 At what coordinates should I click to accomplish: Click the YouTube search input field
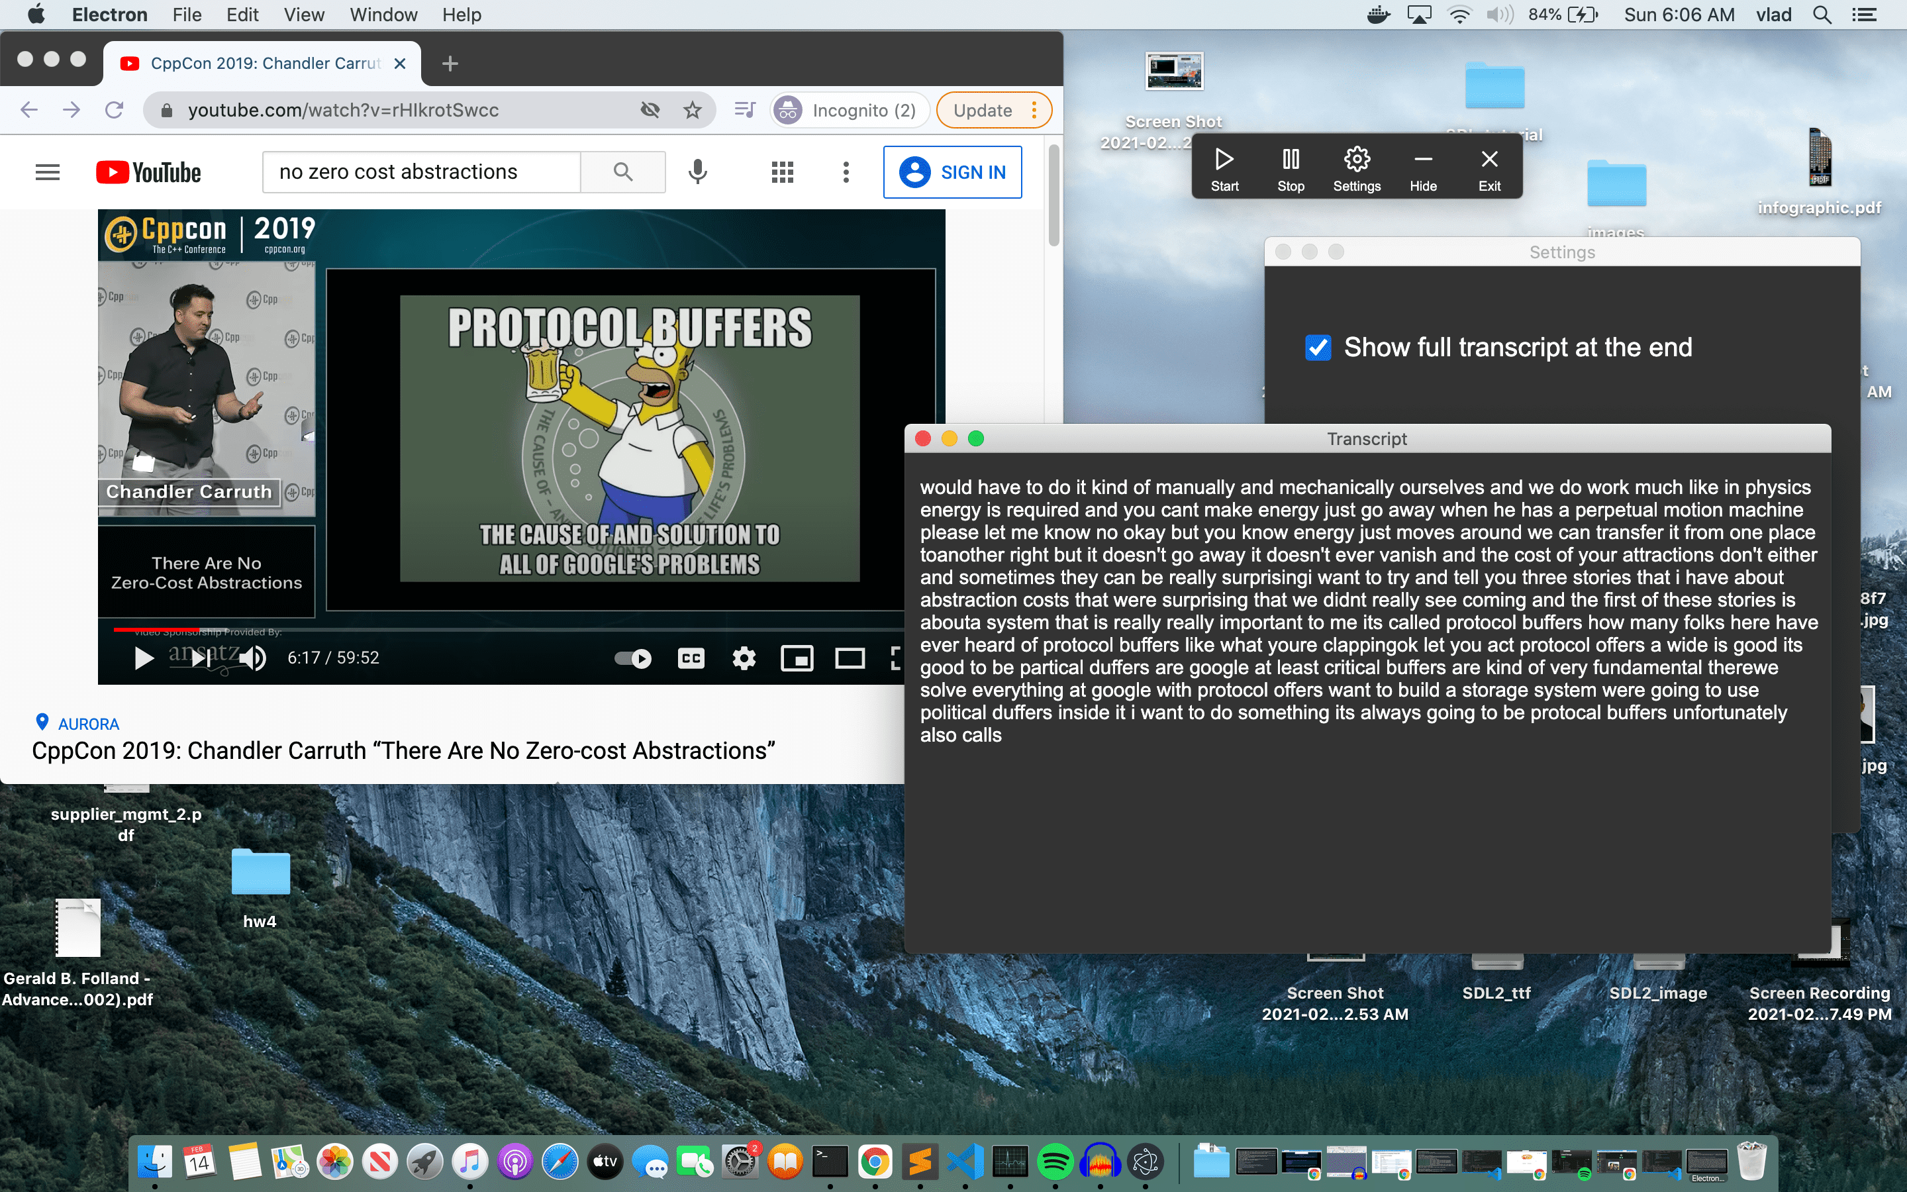pyautogui.click(x=422, y=172)
